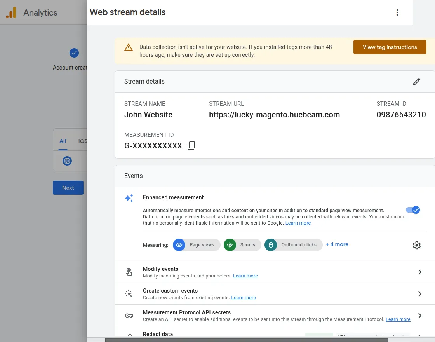
Task: Click the Measurement Protocol API secrets title
Action: (x=187, y=312)
